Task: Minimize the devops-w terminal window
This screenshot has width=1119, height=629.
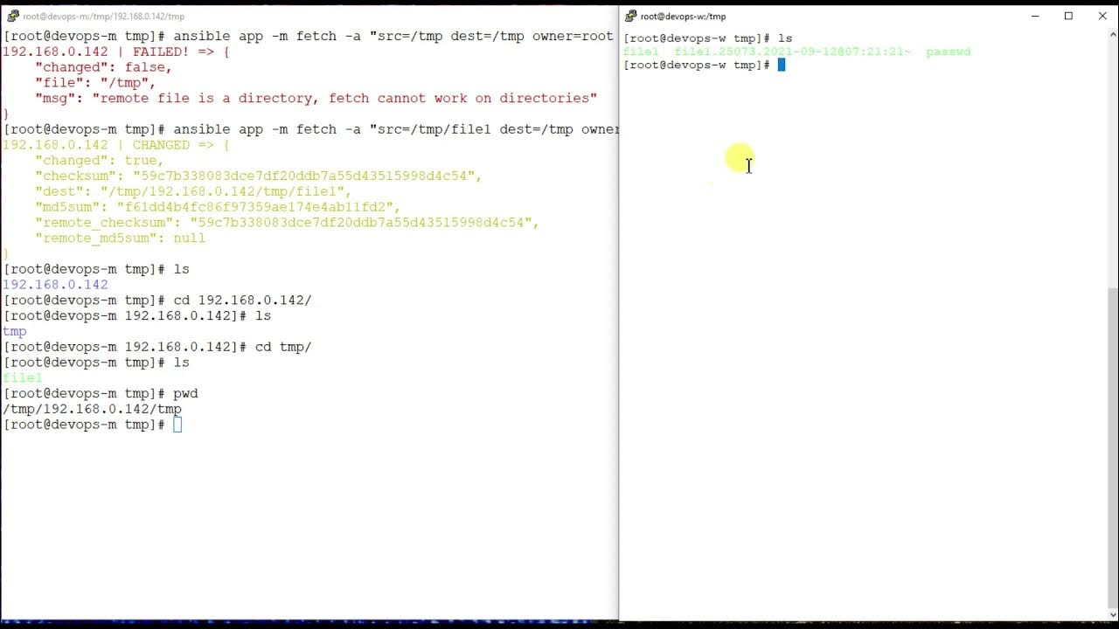Action: (1035, 16)
